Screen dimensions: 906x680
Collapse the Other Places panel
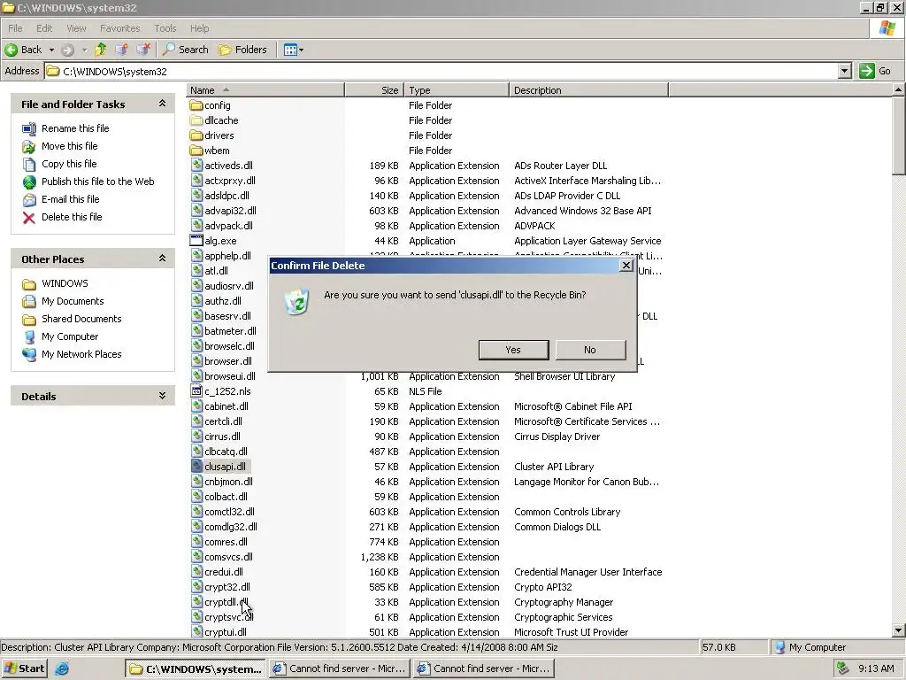pos(163,259)
